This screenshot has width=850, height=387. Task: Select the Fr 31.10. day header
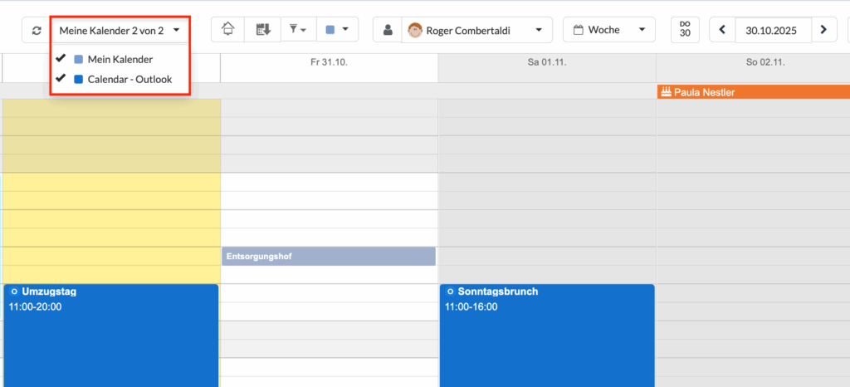tap(328, 62)
